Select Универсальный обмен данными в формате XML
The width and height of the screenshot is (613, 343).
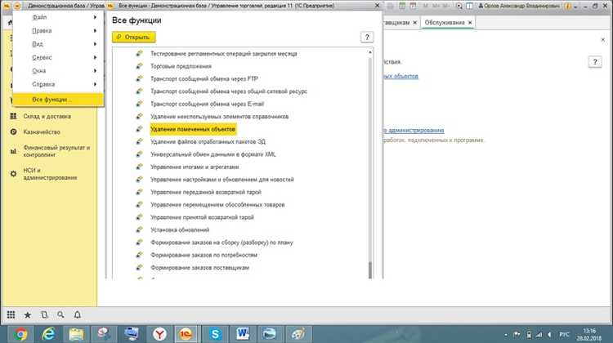pos(213,154)
